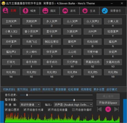Open the 官方网站 official website link
Viewport: 127px width, 123px height.
tap(23, 89)
